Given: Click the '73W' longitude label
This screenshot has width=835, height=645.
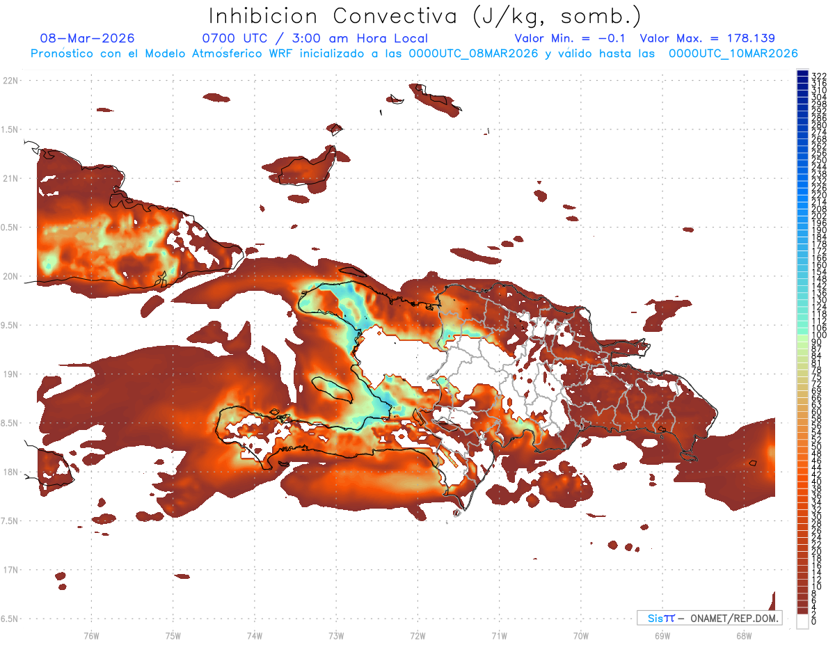Looking at the screenshot, I should [336, 635].
